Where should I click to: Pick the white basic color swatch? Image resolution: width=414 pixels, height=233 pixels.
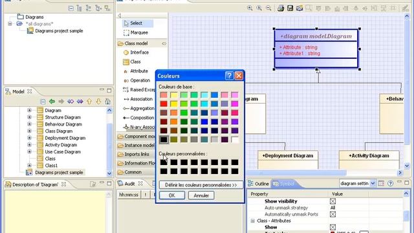point(235,140)
